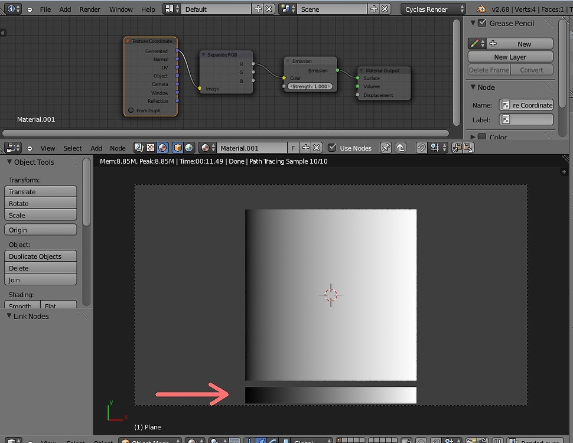Click the Node Editor vertical scrollbar

[x=456, y=73]
